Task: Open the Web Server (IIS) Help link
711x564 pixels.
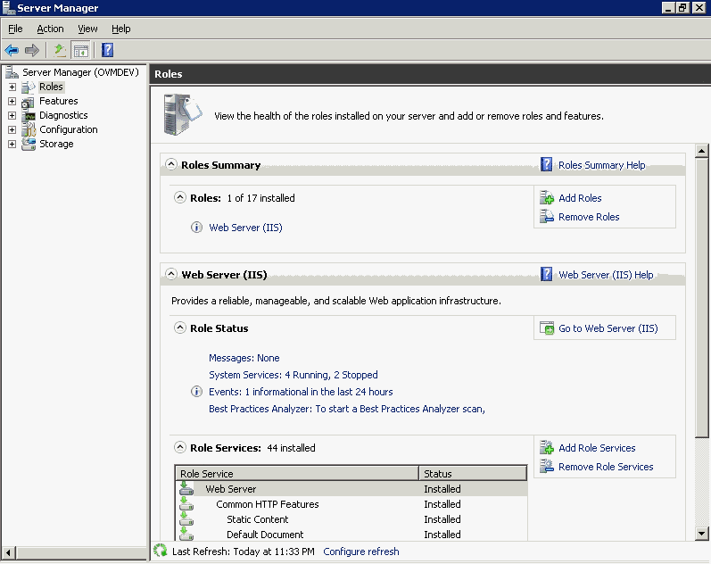Action: [x=606, y=275]
